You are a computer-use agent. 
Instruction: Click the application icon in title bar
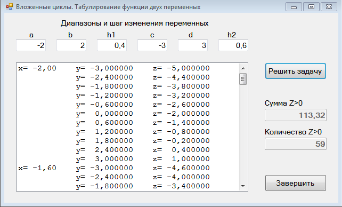pos(10,7)
